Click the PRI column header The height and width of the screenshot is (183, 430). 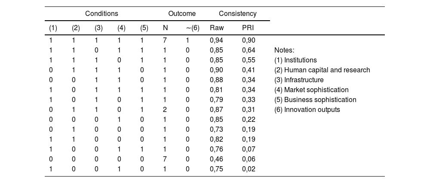(248, 28)
